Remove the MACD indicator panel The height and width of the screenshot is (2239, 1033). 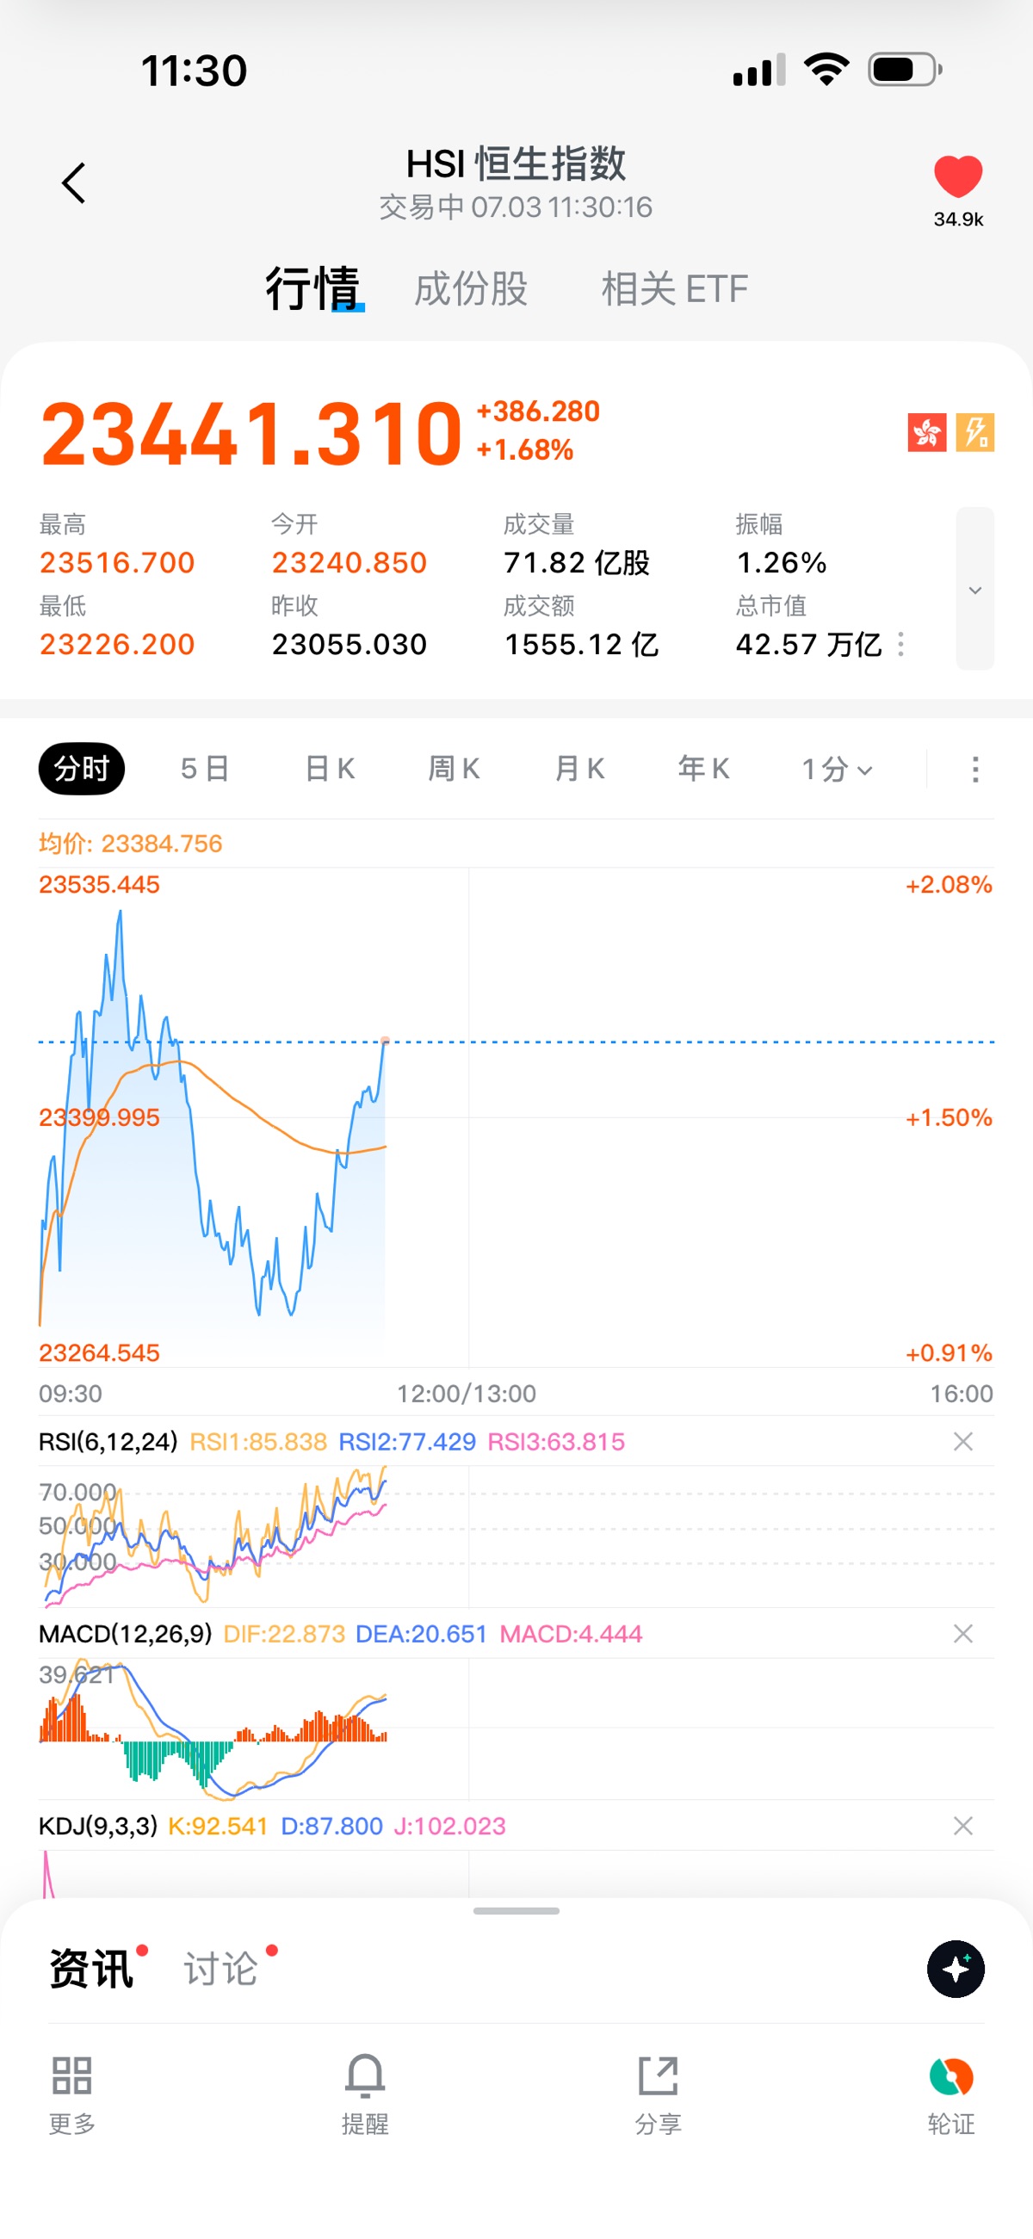pyautogui.click(x=962, y=1634)
